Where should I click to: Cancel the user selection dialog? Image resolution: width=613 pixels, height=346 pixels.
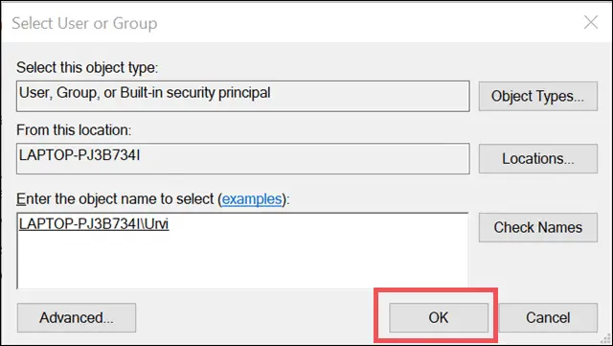coord(548,317)
